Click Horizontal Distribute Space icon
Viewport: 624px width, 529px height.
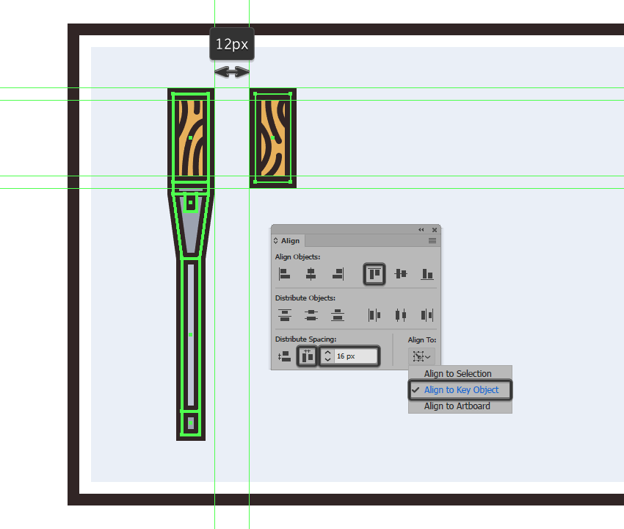pyautogui.click(x=307, y=356)
